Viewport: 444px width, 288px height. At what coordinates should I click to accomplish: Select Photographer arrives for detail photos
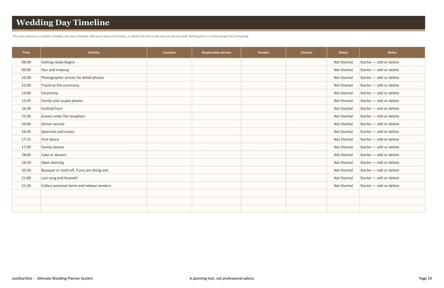pyautogui.click(x=94, y=78)
